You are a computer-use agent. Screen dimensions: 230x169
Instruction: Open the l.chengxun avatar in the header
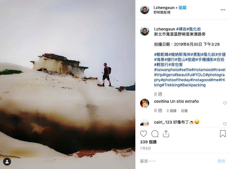[145, 10]
